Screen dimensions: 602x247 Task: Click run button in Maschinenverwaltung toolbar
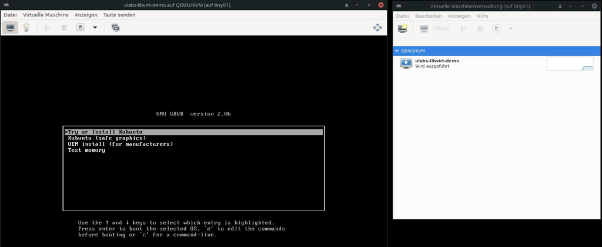tap(463, 28)
